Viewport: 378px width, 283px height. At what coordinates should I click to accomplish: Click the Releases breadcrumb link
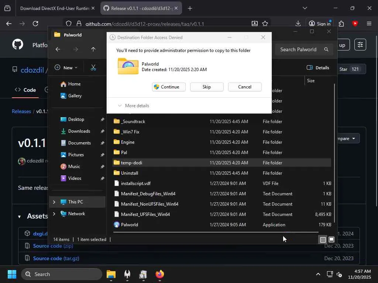point(21,111)
